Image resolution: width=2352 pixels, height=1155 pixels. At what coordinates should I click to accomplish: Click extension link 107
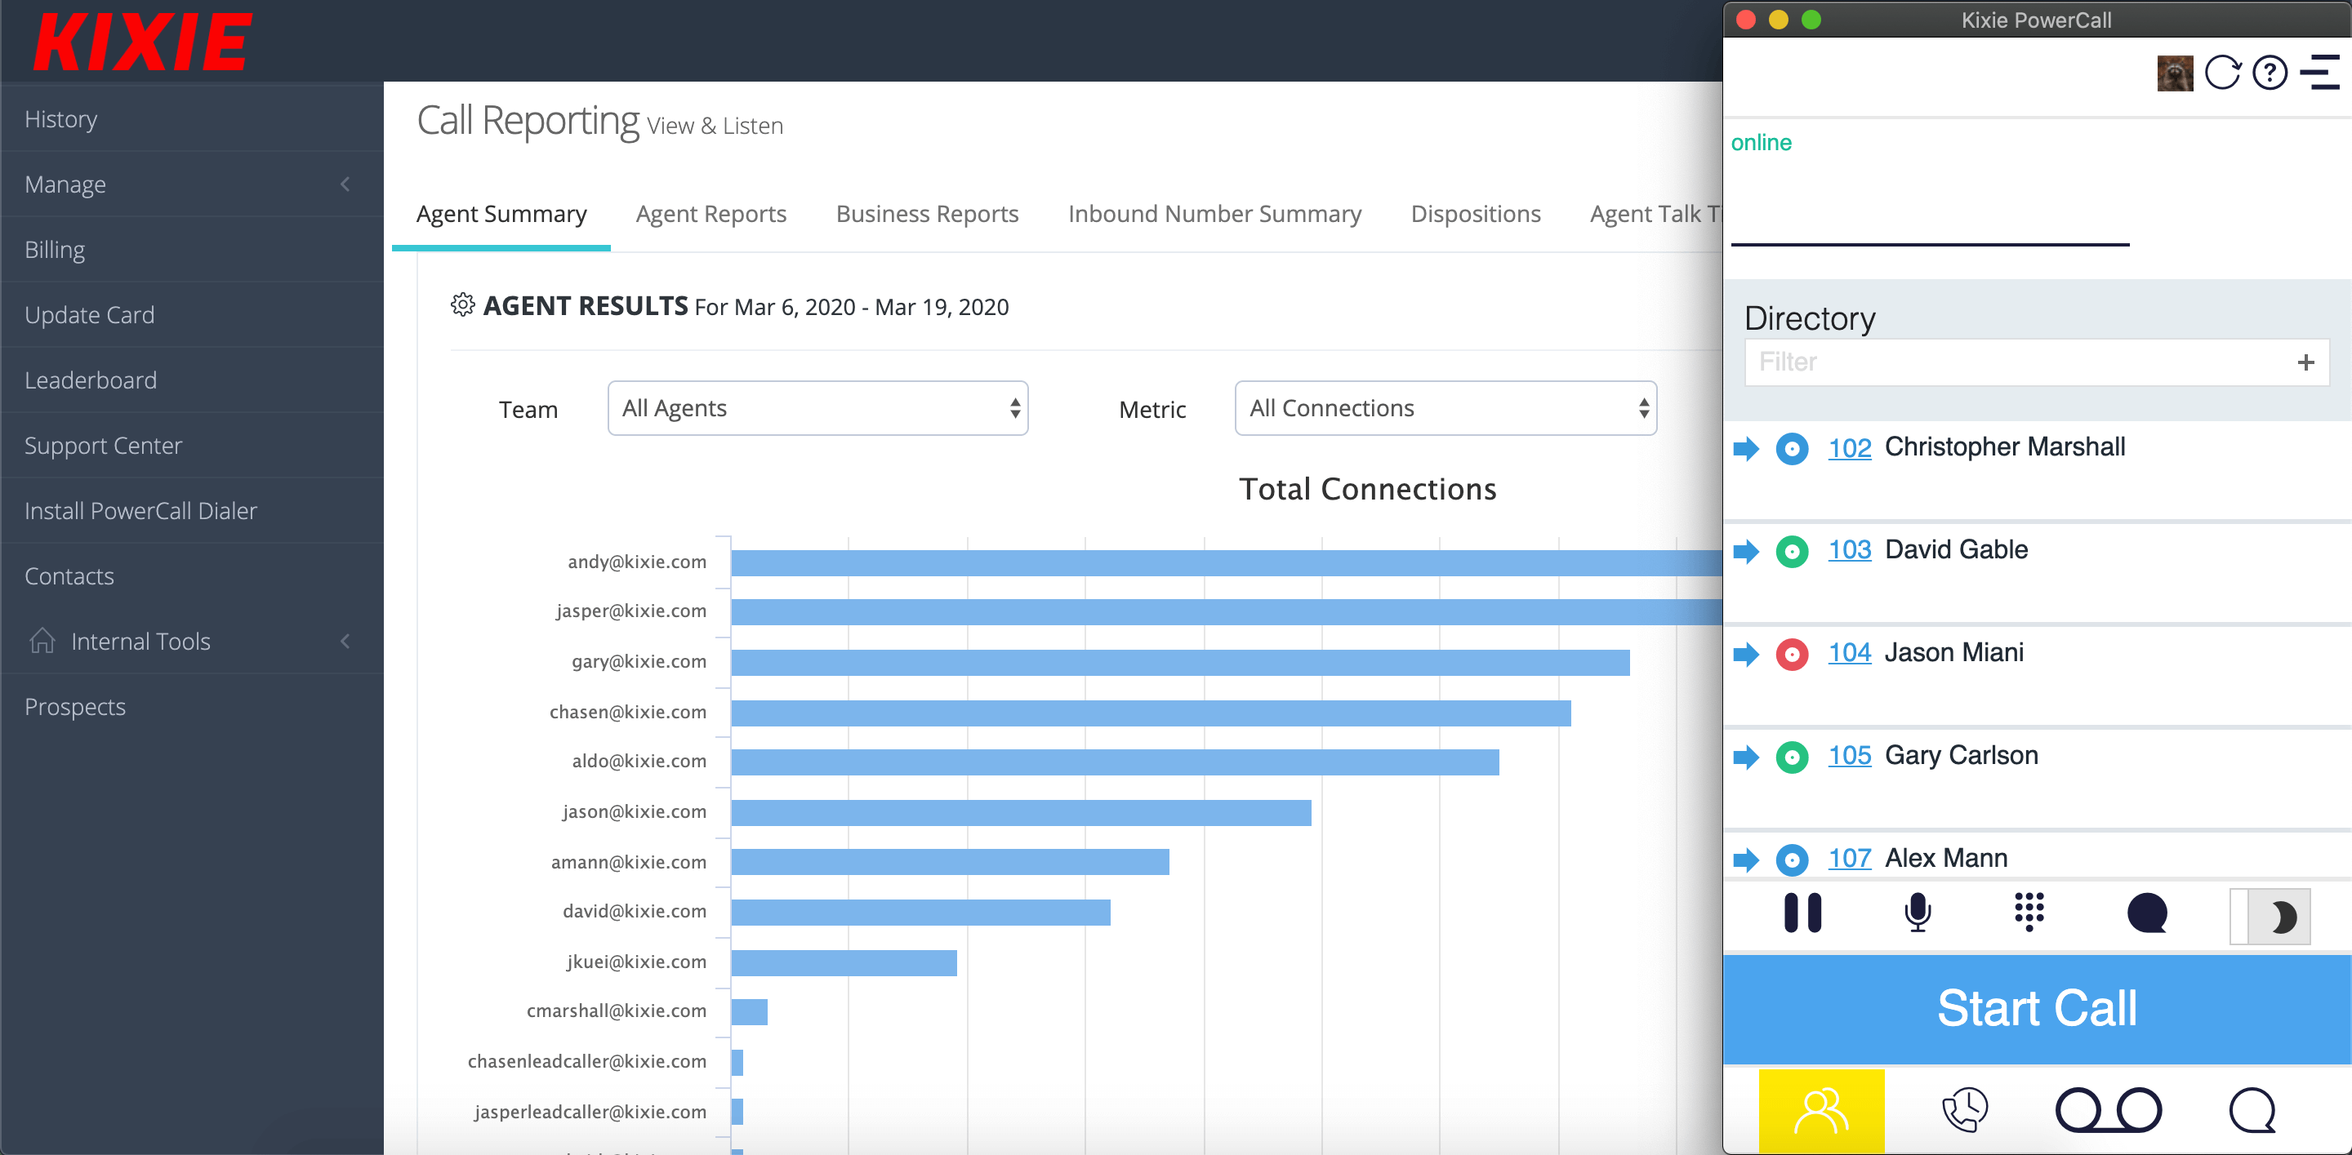[x=1849, y=860]
